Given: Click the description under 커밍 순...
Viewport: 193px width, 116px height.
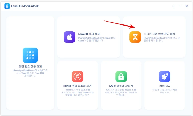Looking at the screenshot, I should pos(165,91).
